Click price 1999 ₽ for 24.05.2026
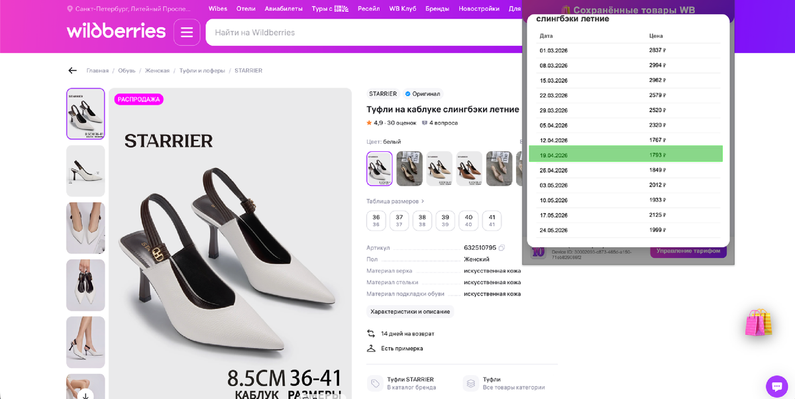795x399 pixels. [x=657, y=230]
